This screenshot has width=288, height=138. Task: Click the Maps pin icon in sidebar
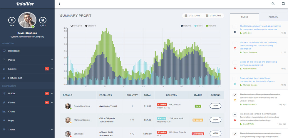click(4, 121)
